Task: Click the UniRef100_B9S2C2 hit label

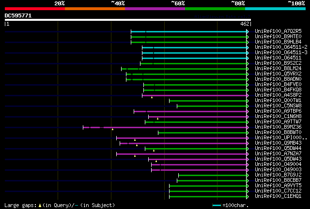Action: (278, 63)
